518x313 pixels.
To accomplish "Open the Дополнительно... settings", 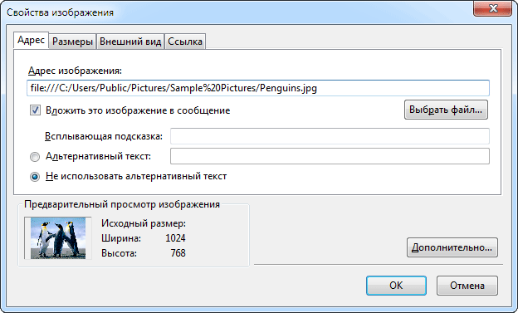I will click(452, 247).
